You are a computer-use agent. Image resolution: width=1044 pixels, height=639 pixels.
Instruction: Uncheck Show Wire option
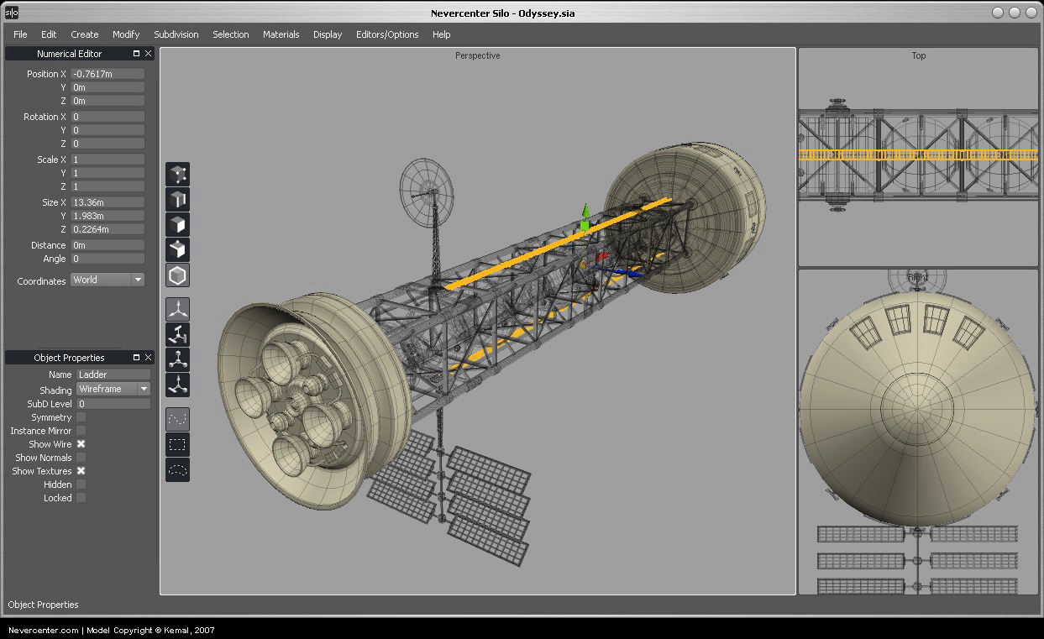81,444
